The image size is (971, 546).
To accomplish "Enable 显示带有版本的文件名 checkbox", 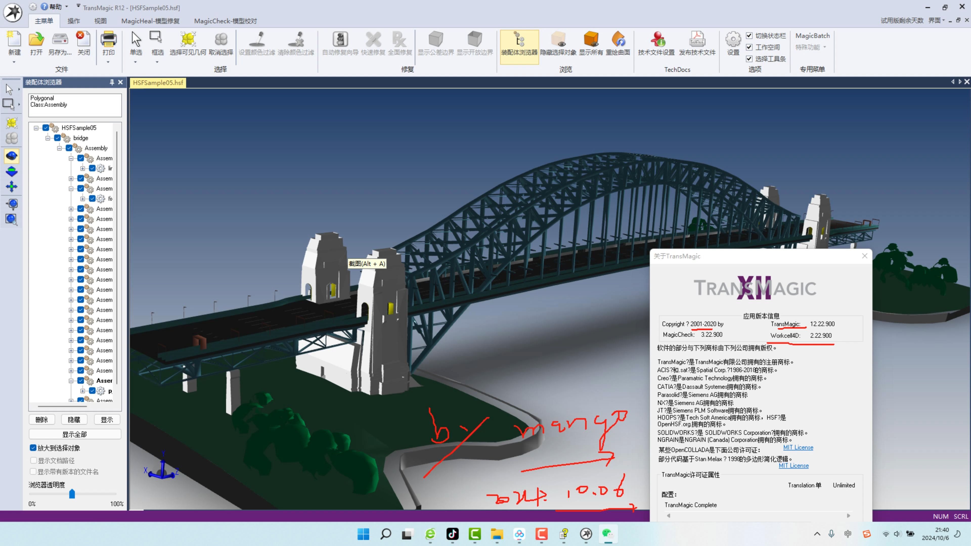I will [x=33, y=471].
